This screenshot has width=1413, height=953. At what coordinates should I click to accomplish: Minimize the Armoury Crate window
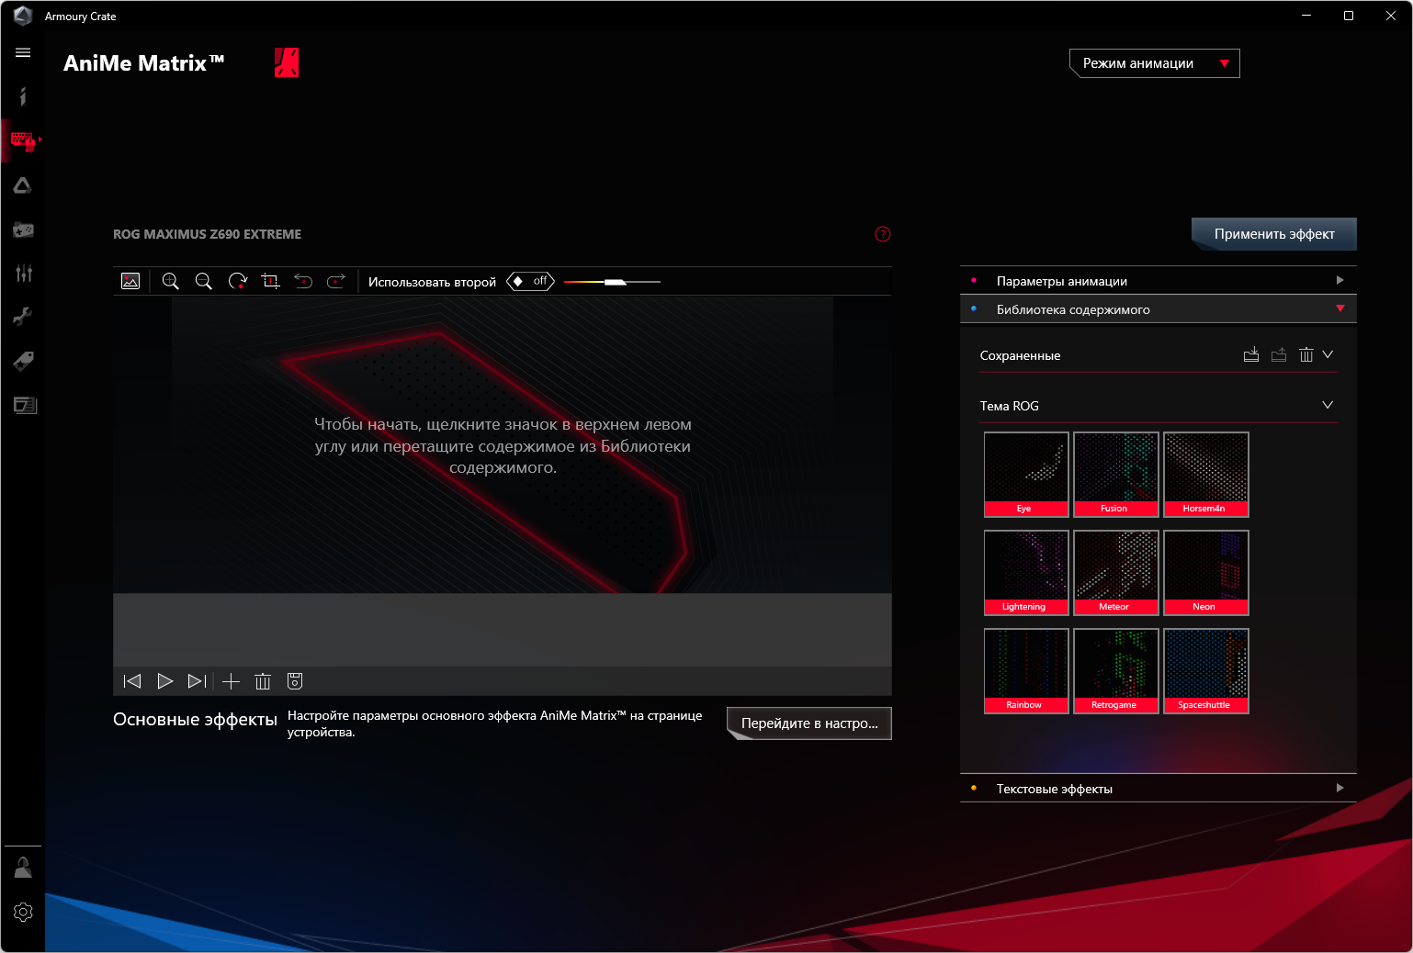(x=1306, y=16)
